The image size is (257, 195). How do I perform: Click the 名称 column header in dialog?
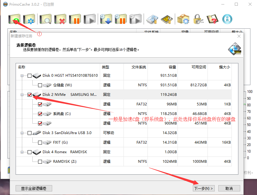pyautogui.click(x=58, y=67)
